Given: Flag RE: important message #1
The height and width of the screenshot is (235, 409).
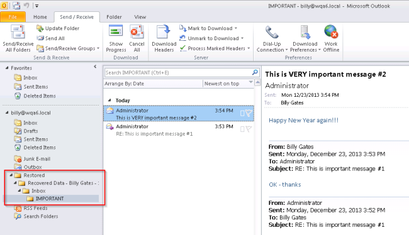Looking at the screenshot, I should pyautogui.click(x=249, y=129).
